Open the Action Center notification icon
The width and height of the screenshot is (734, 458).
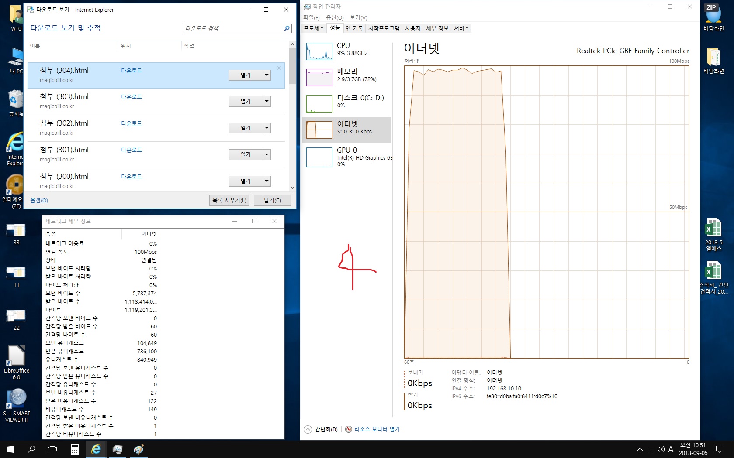(x=720, y=449)
